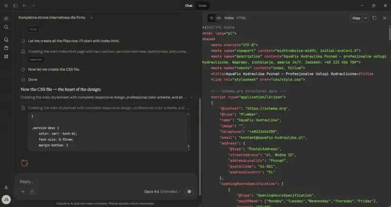Screen dimensions: 391x207
Task: Close the Index artifact panel
Action: pos(385,18)
